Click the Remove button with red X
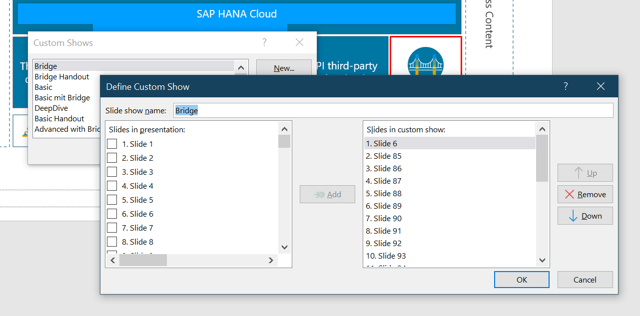640x316 pixels. pyautogui.click(x=585, y=195)
